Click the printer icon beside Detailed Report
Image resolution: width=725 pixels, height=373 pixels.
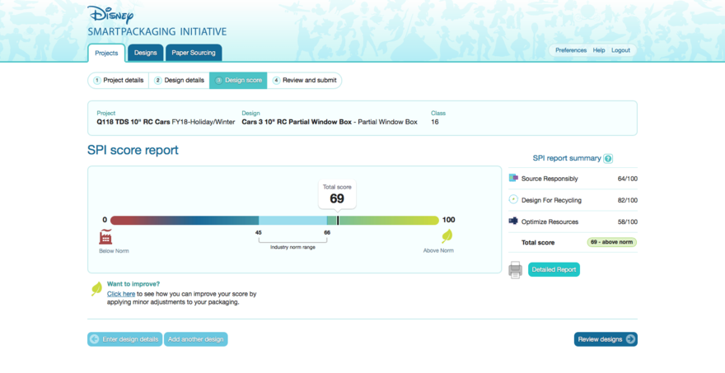515,269
